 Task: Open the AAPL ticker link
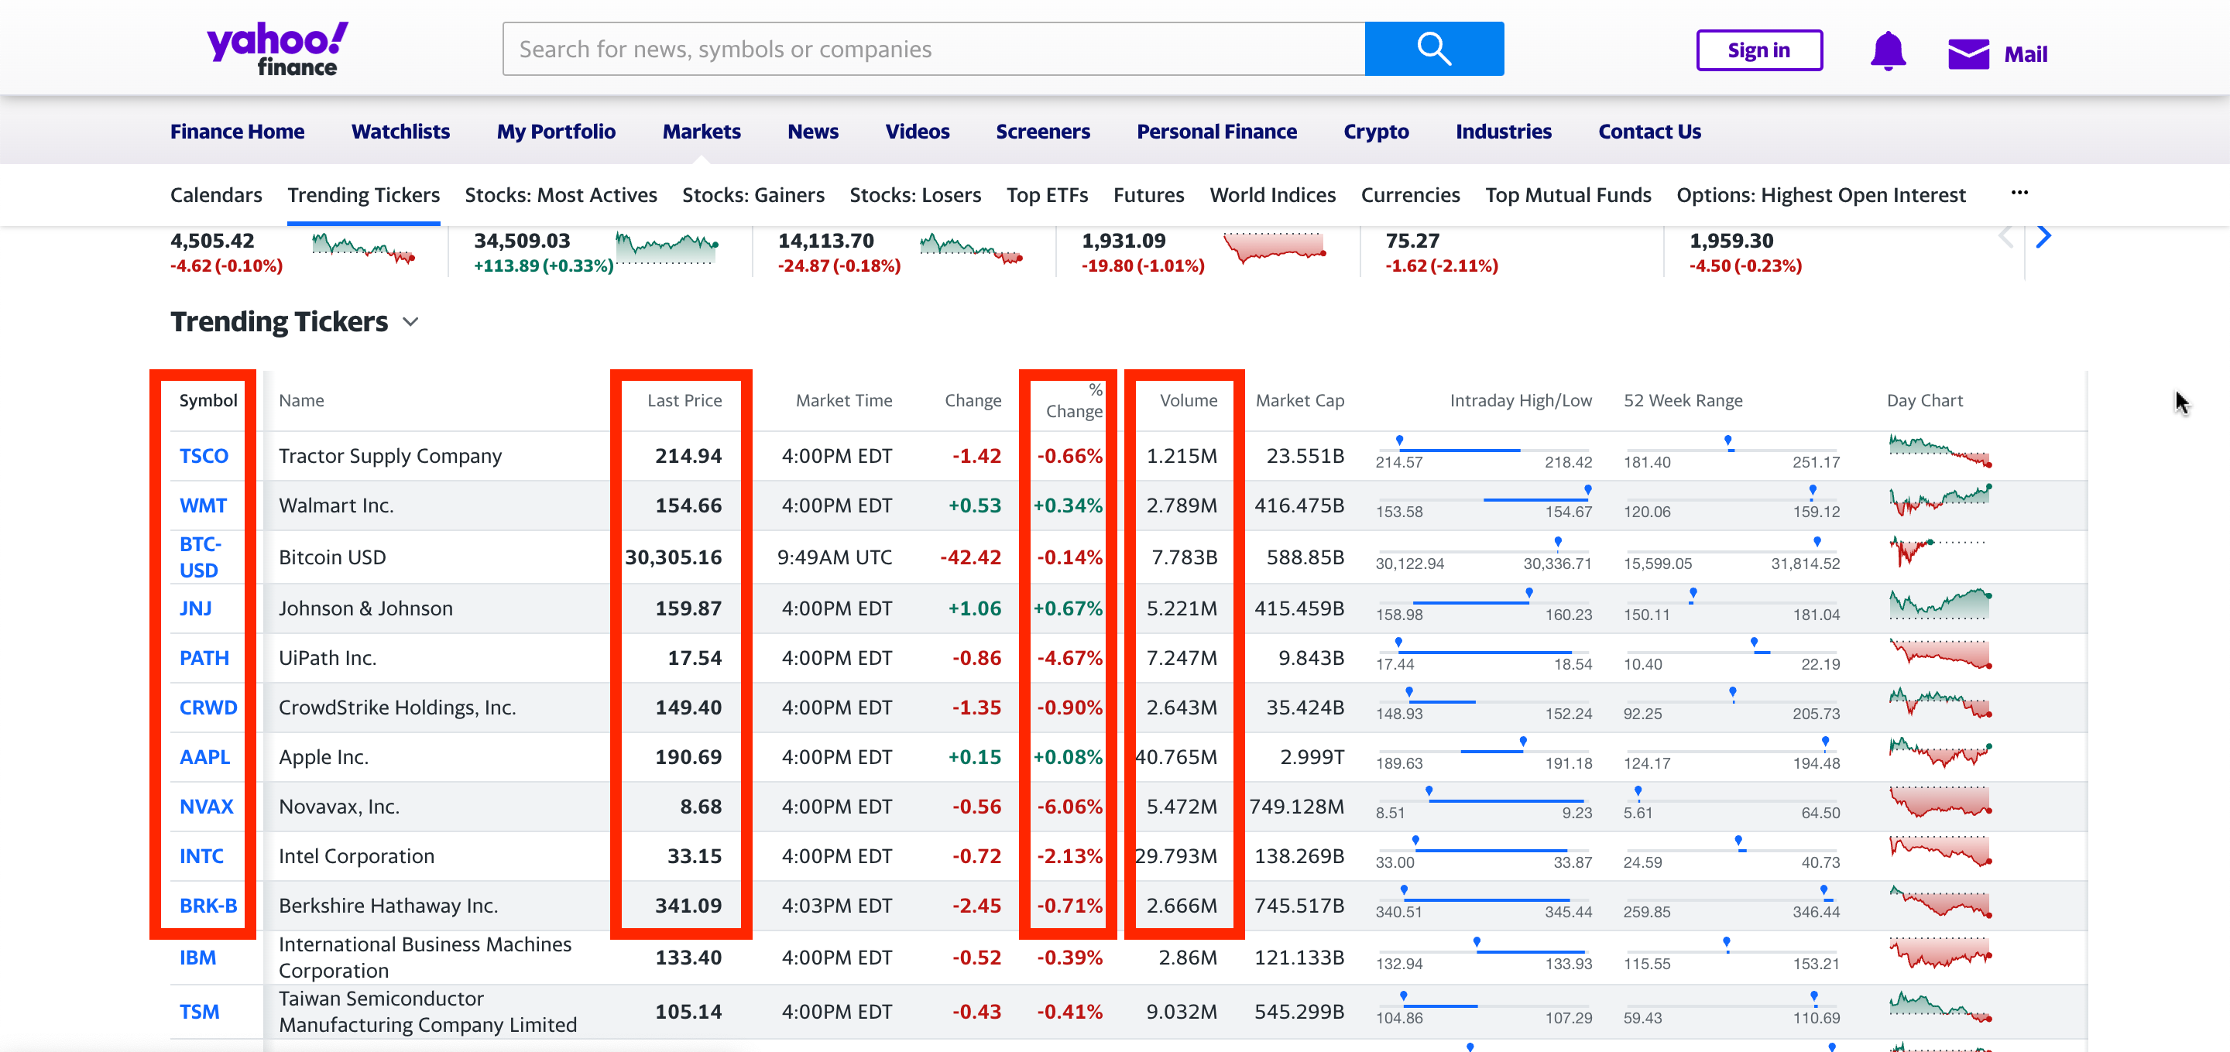(x=204, y=757)
